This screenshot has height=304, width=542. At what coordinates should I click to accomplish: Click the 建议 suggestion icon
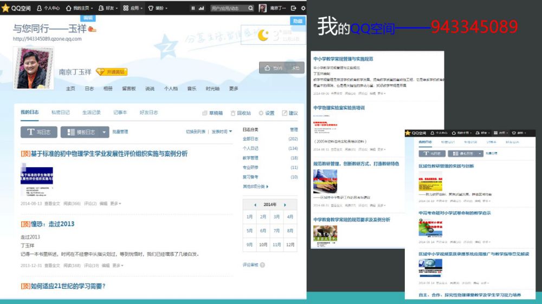[285, 113]
